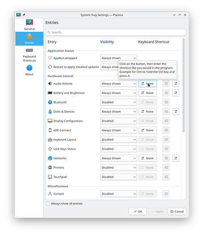
Task: Click the Hardware Control section label
Action: 60,76
